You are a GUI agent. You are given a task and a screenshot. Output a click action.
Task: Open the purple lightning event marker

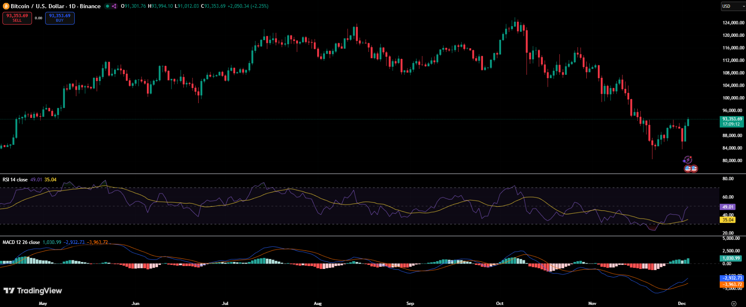687,160
